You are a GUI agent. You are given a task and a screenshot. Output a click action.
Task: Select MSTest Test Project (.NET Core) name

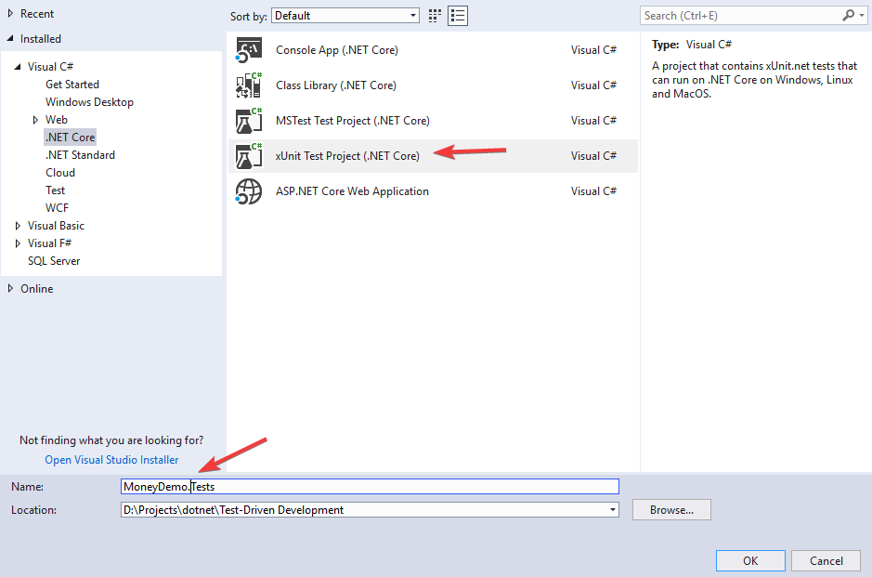[x=353, y=121]
